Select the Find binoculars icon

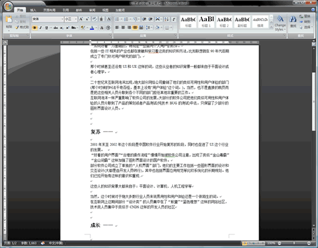[x=293, y=19]
